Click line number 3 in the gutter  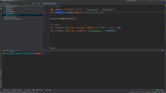click(x=44, y=12)
